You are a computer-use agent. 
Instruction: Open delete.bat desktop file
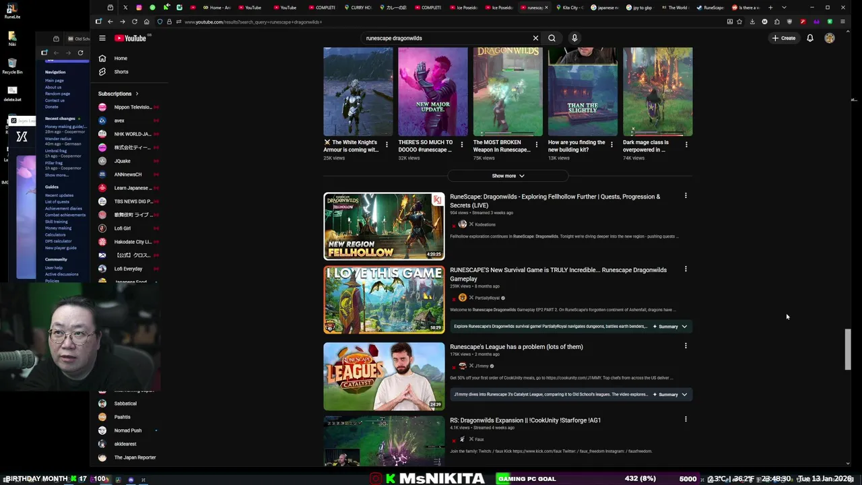click(x=12, y=93)
